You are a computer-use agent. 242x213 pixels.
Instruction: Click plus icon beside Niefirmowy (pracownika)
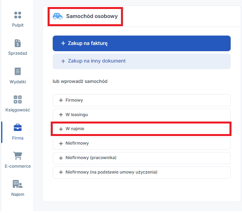pyautogui.click(x=61, y=158)
